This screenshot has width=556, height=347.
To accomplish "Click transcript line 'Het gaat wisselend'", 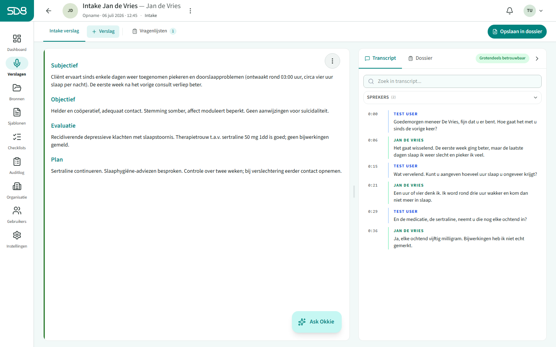I will point(458,152).
